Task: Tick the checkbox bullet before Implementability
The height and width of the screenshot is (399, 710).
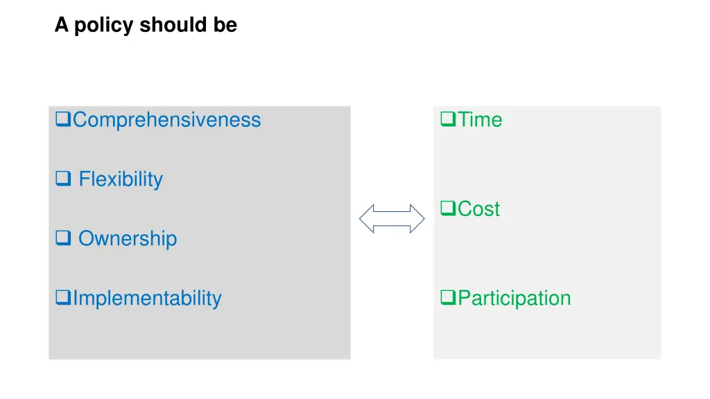Action: (x=64, y=299)
